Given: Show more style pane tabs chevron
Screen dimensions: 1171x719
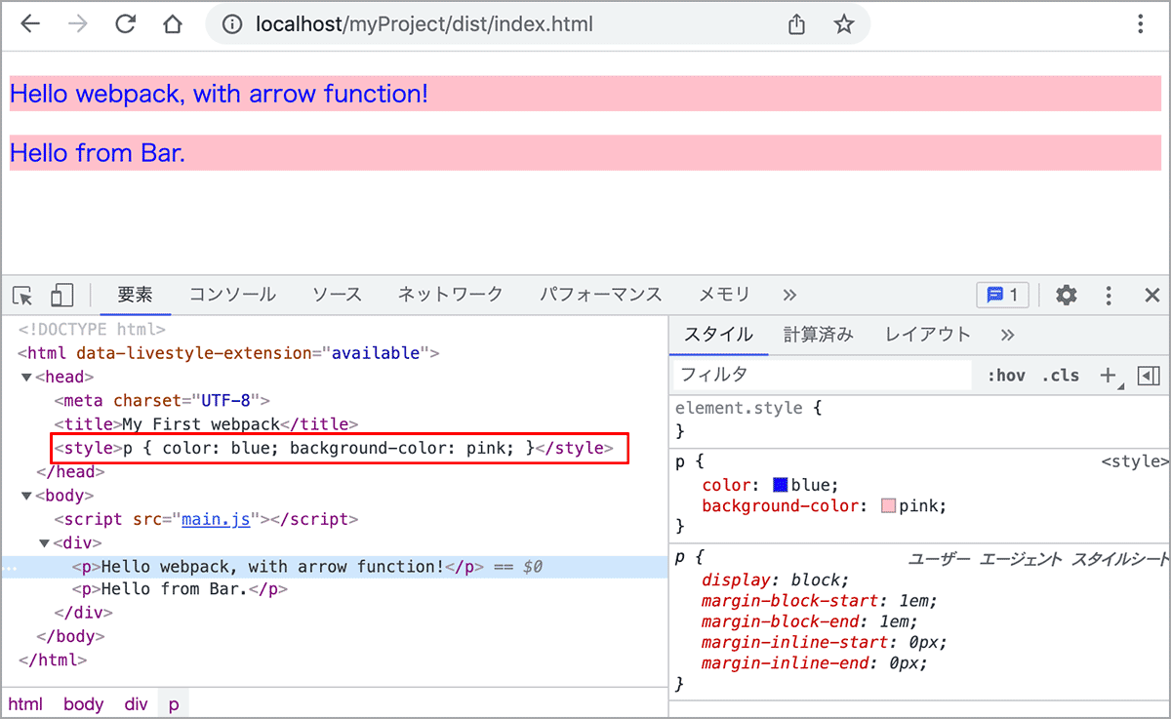Looking at the screenshot, I should 1007,335.
